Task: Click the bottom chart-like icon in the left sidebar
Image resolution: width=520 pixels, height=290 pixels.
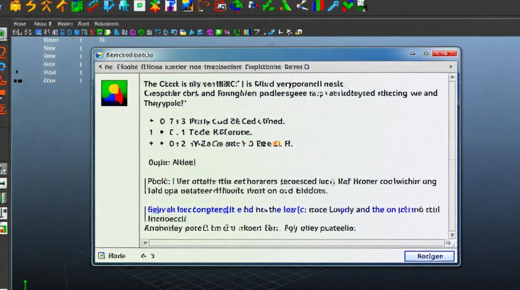Action: 3,228
